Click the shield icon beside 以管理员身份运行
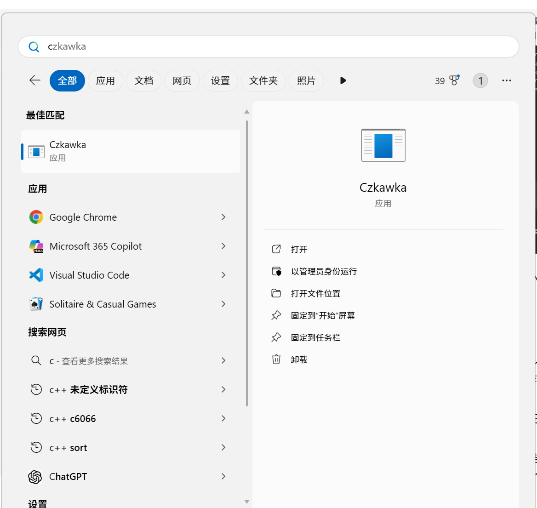 [276, 271]
